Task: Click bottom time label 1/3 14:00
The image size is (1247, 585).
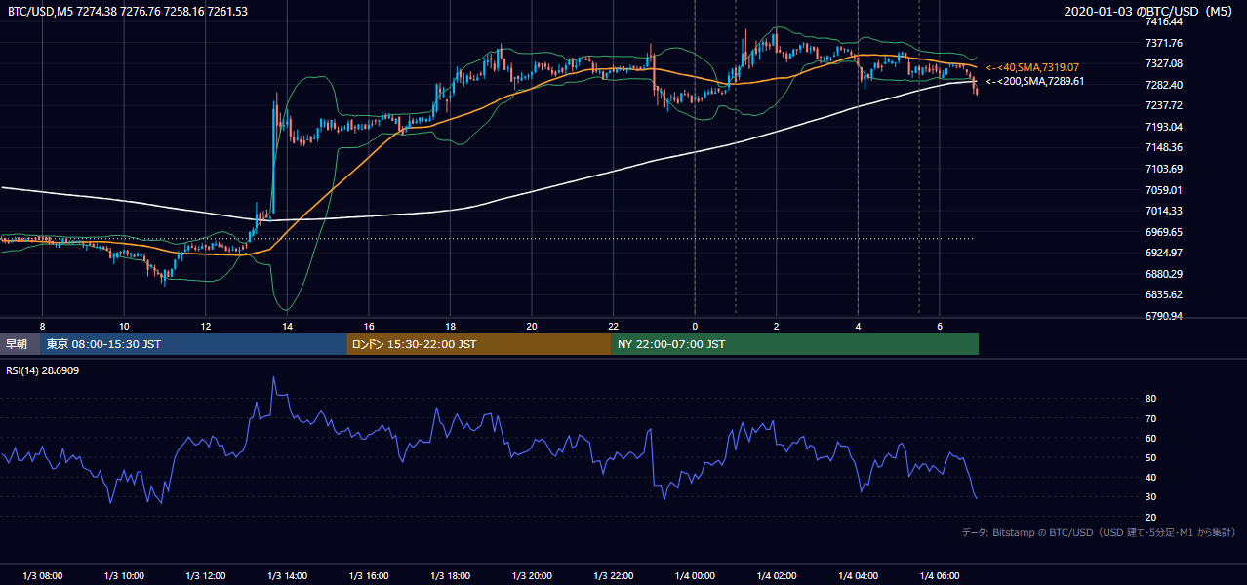Action: [x=287, y=576]
